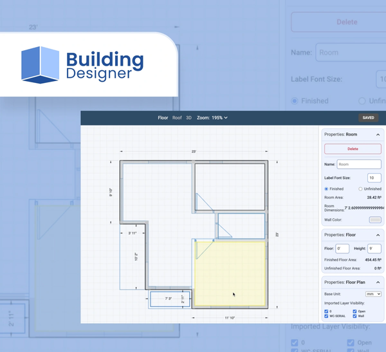Click the 23' top dimension in front canvas
The image size is (386, 352).
194,151
